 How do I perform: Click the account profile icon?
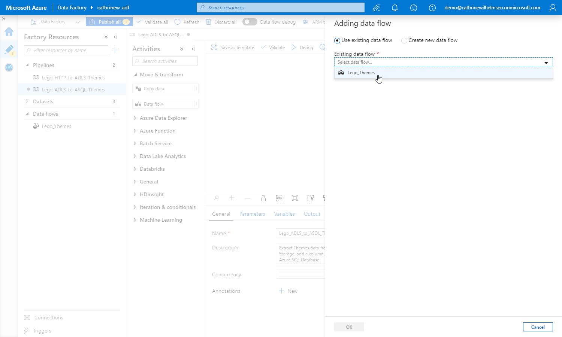coord(553,7)
